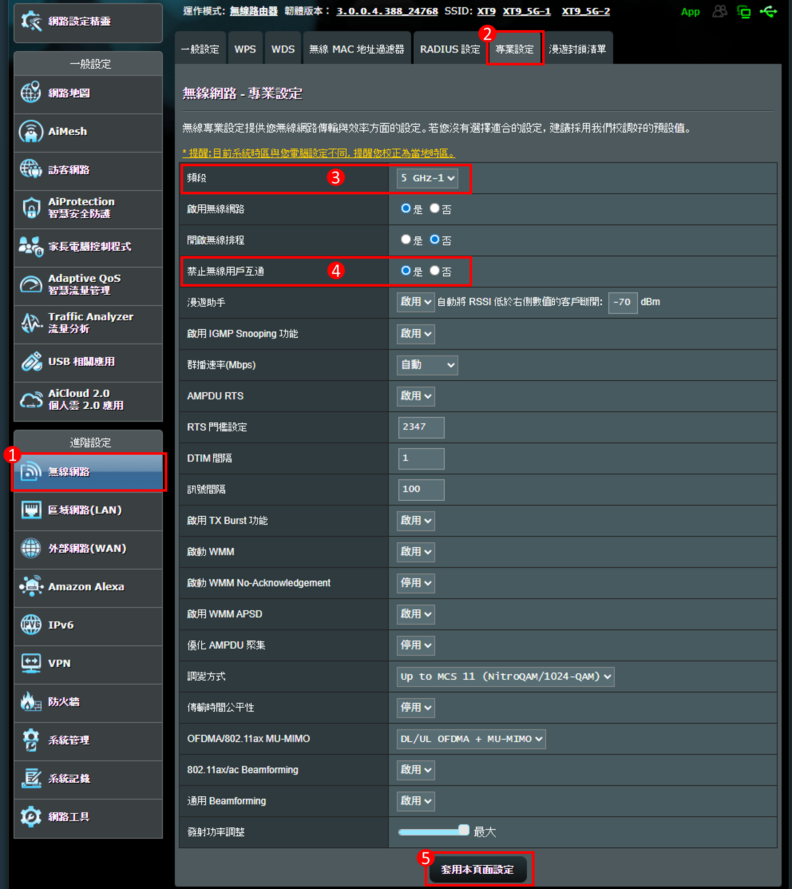The image size is (792, 889).
Task: Open the AiMesh sidebar icon
Action: 31,131
